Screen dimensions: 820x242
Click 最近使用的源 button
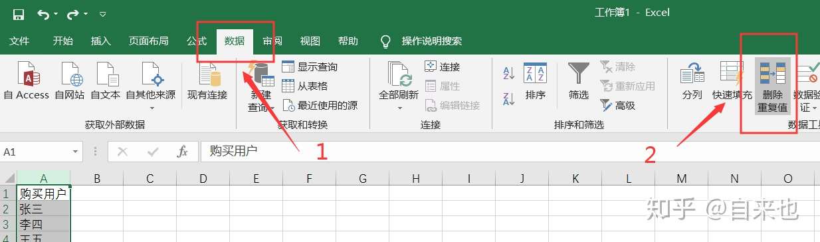[320, 105]
